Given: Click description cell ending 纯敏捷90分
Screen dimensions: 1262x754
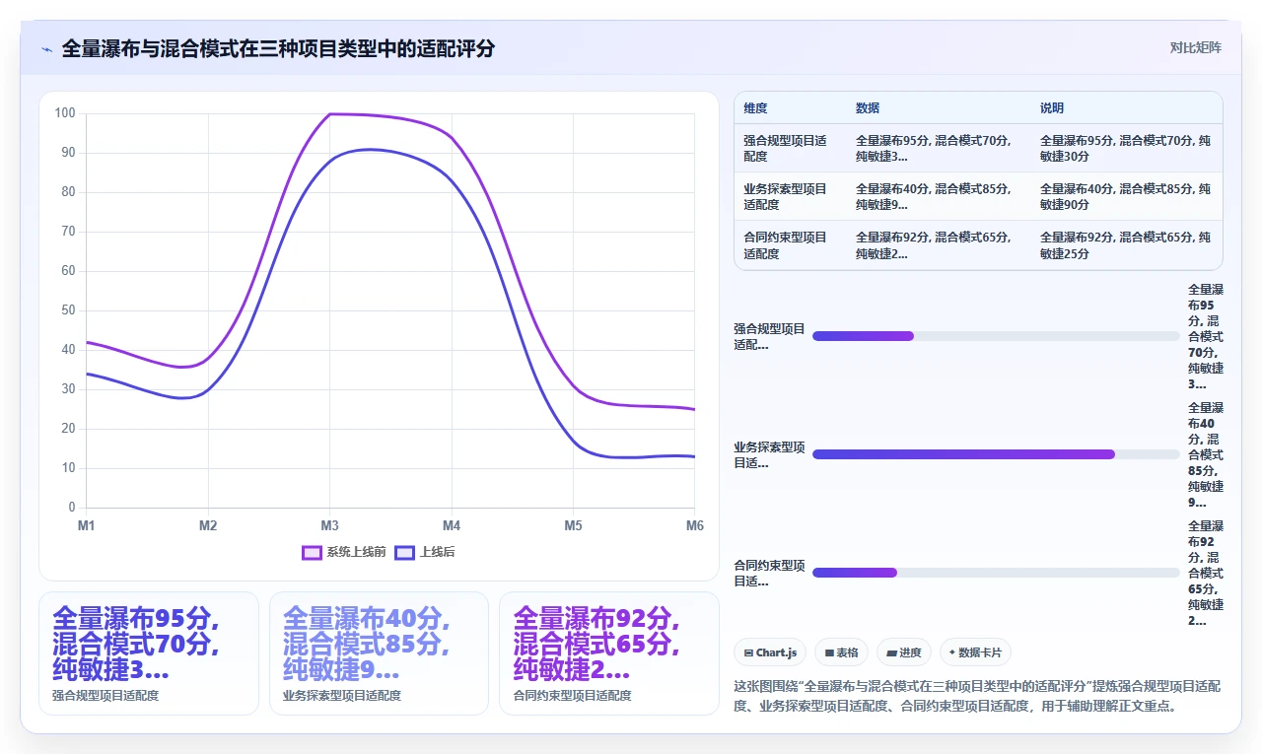Looking at the screenshot, I should [1125, 196].
